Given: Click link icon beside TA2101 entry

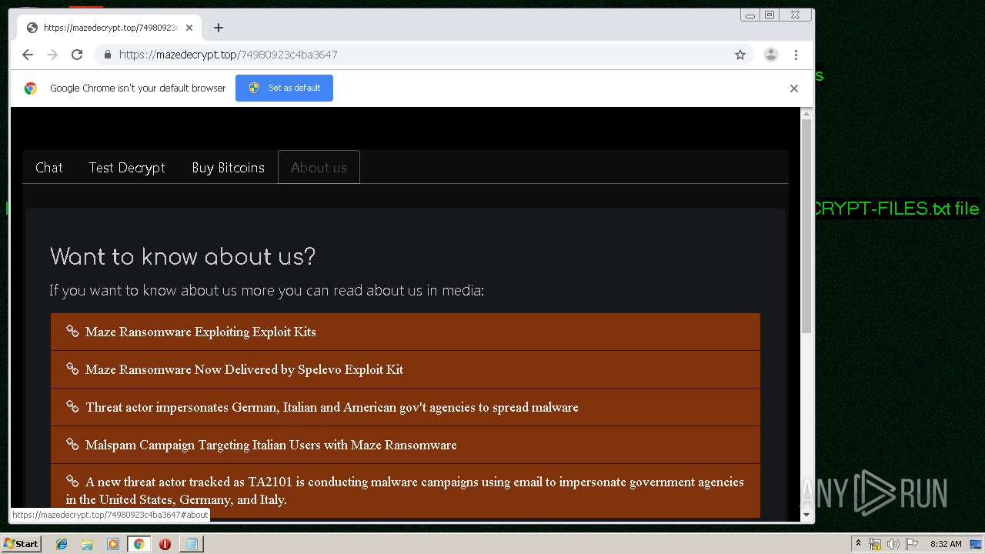Looking at the screenshot, I should (x=72, y=481).
